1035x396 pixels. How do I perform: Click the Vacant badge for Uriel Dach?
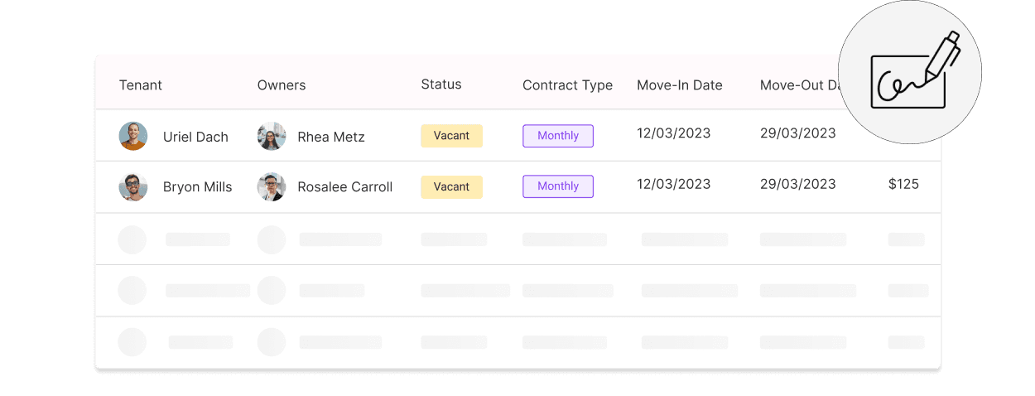tap(451, 136)
